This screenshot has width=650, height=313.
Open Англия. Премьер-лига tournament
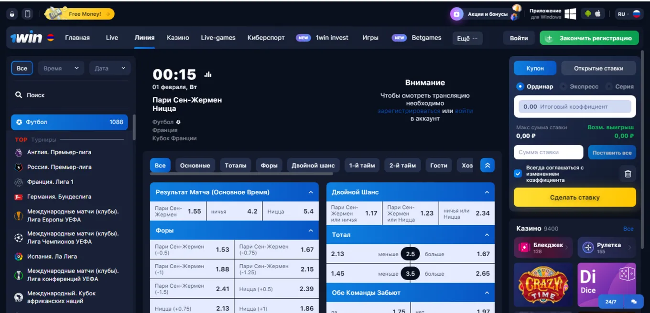(x=59, y=152)
